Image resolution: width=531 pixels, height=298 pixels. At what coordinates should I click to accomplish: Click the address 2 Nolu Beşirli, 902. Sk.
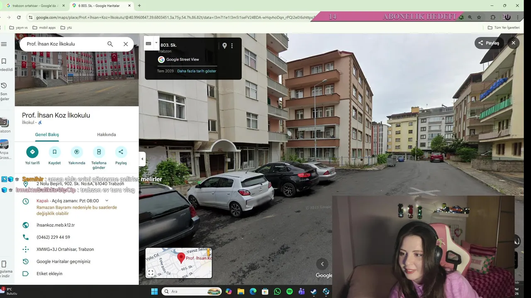[x=80, y=184]
